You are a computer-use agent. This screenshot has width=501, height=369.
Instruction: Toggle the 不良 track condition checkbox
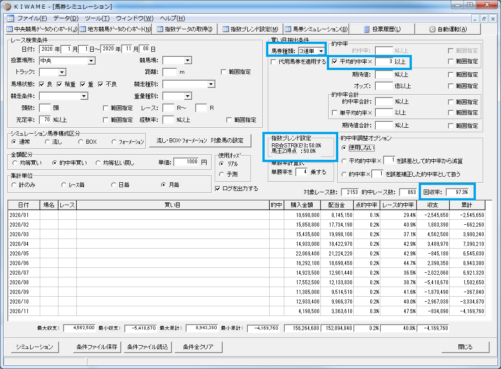pos(101,84)
